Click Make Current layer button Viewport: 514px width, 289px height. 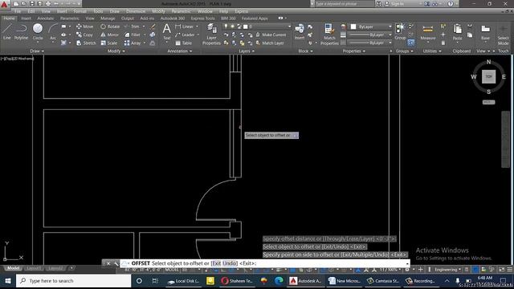coord(271,35)
